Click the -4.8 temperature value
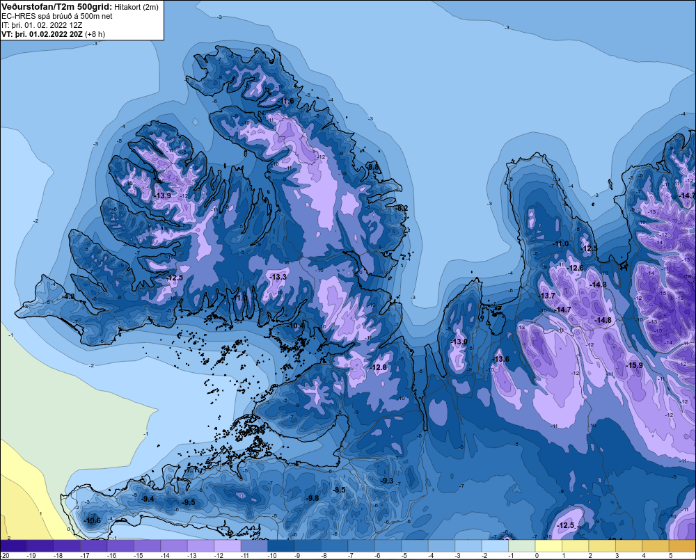 tap(68, 296)
